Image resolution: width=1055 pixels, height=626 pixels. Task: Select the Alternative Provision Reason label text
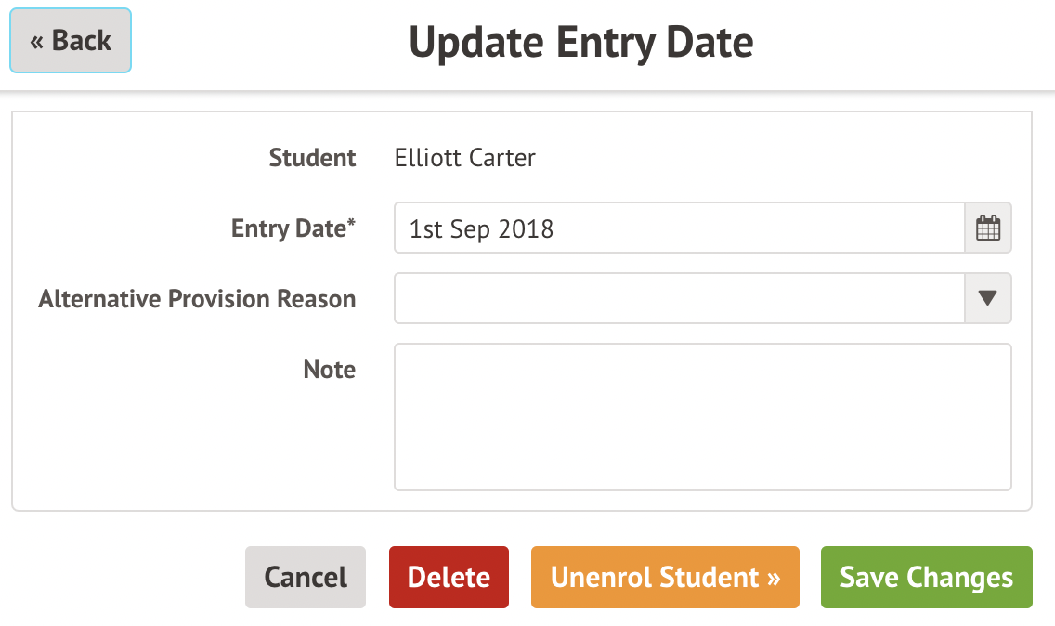pos(197,299)
